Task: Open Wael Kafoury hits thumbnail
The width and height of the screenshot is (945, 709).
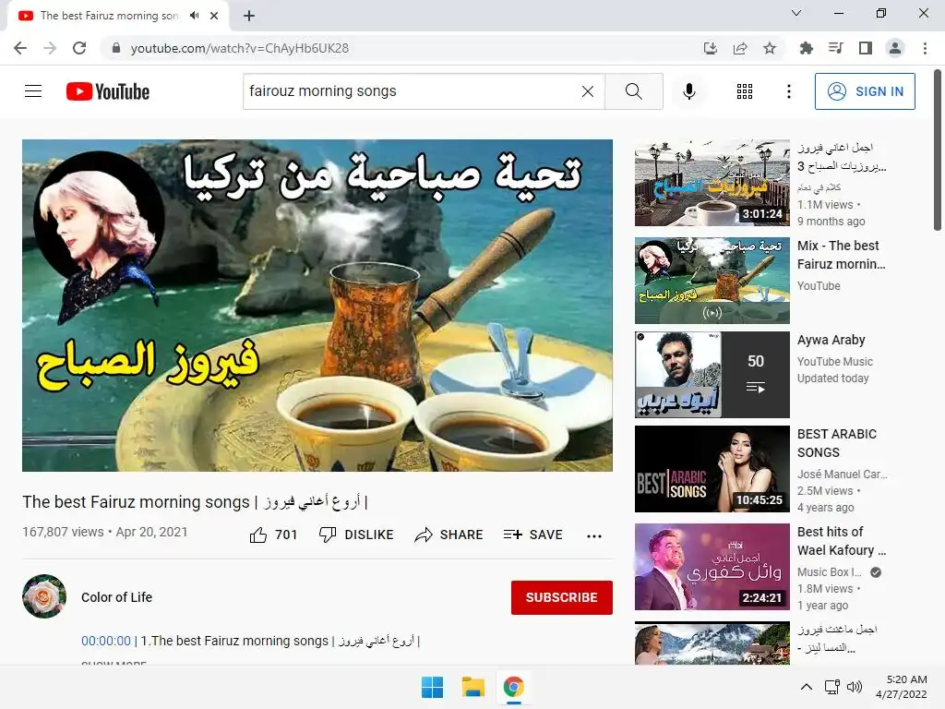Action: 712,567
